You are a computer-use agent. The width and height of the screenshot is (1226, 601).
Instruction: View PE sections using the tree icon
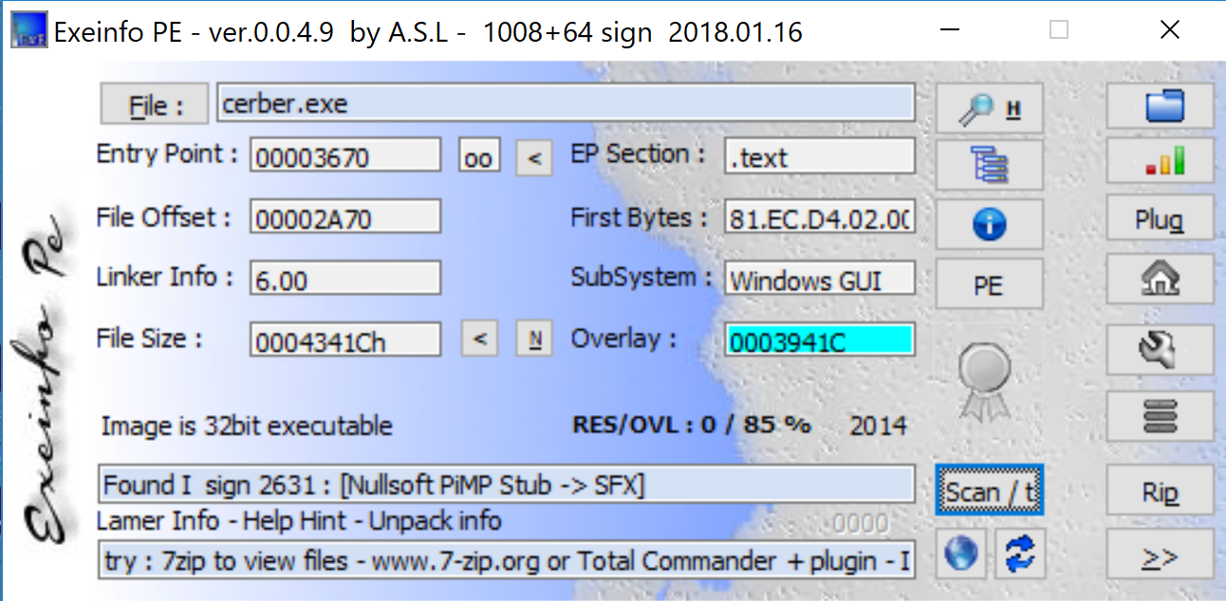[989, 165]
